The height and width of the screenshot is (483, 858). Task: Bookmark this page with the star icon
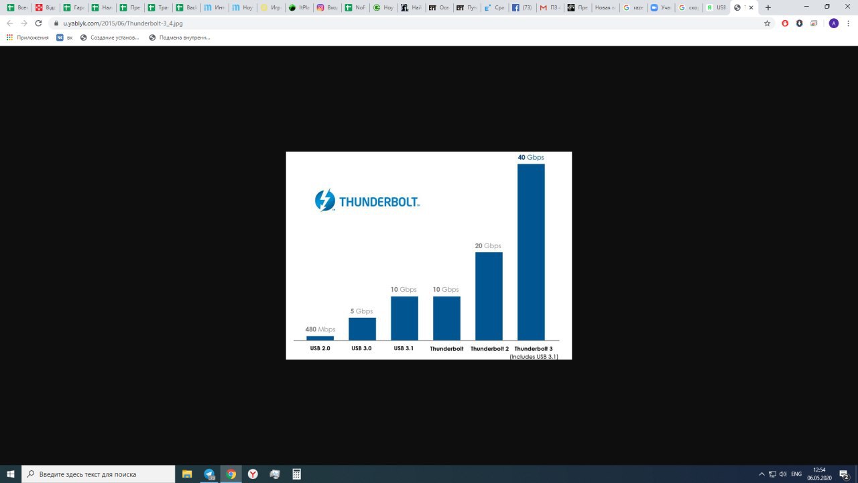768,23
